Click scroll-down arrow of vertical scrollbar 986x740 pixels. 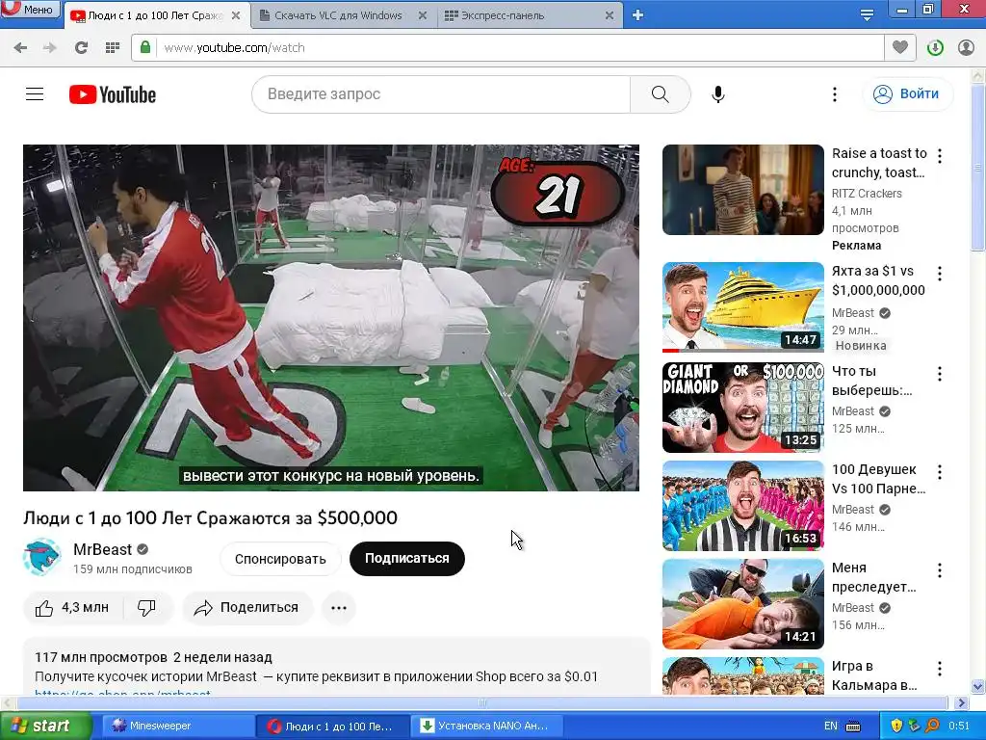(x=978, y=686)
